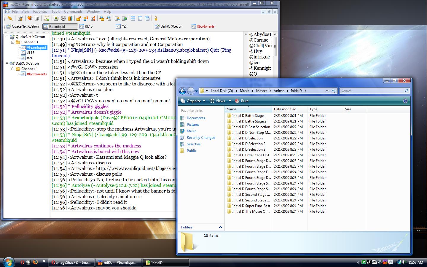
Task: Open mIRC Options toolbar icon
Action: pyautogui.click(x=20, y=19)
